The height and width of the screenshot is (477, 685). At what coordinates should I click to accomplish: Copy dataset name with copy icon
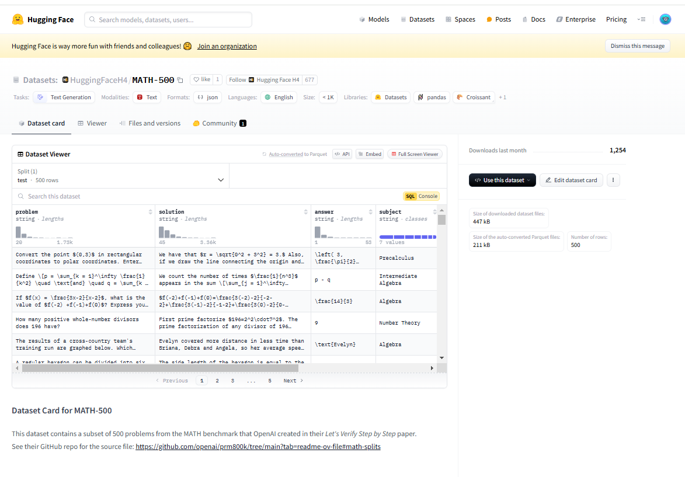(180, 80)
